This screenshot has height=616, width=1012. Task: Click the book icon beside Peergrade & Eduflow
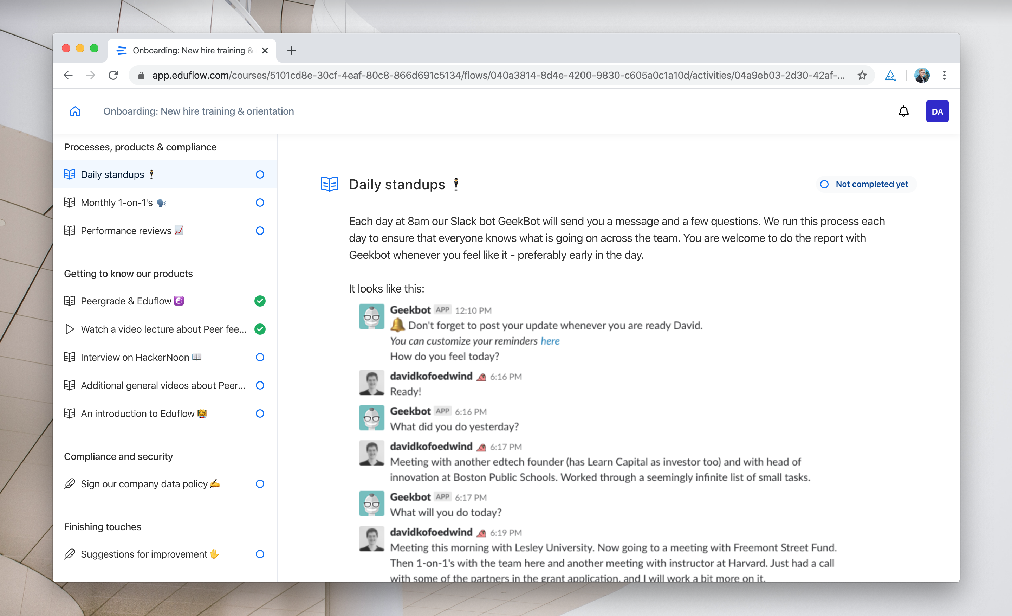coord(70,301)
